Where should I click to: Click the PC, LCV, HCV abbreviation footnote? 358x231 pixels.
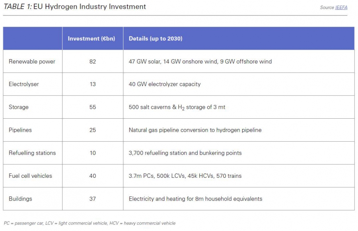[x=89, y=223]
